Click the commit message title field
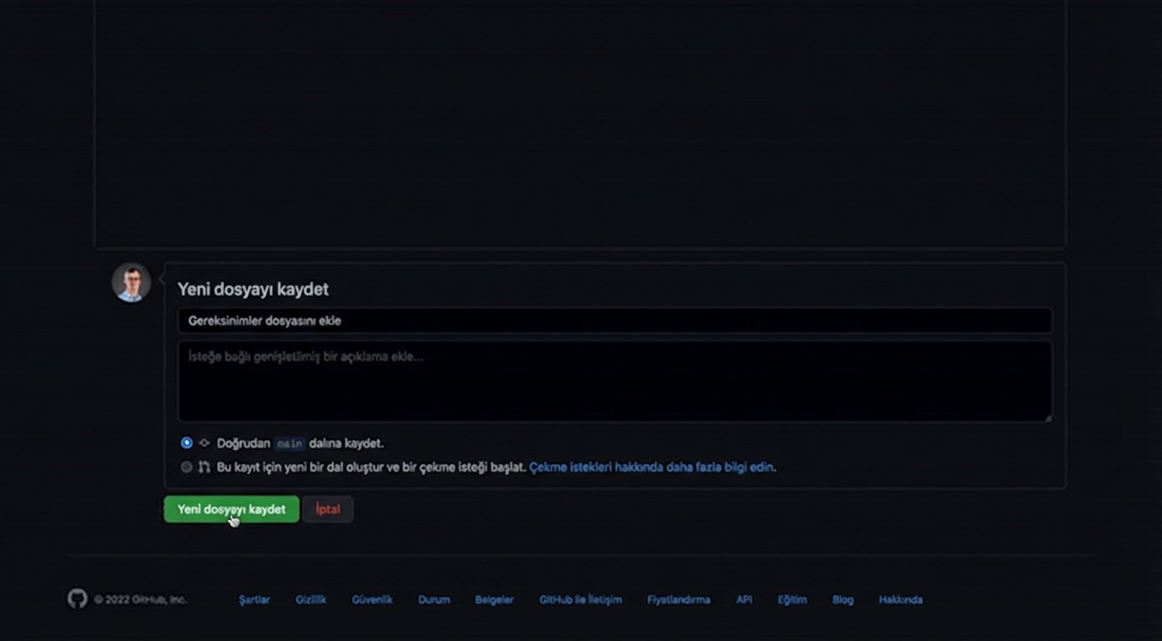Image resolution: width=1162 pixels, height=641 pixels. [584, 320]
